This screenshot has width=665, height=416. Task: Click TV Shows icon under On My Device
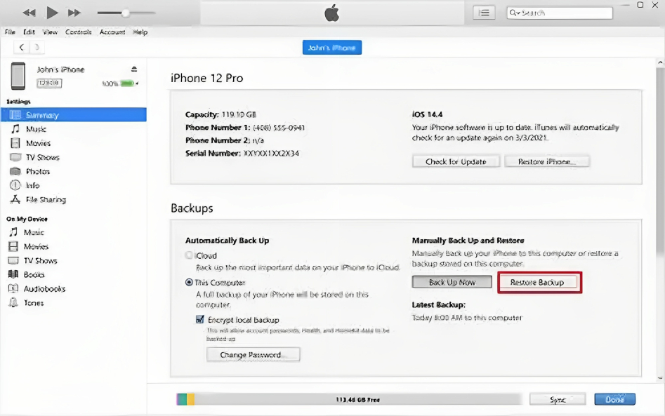pos(13,260)
